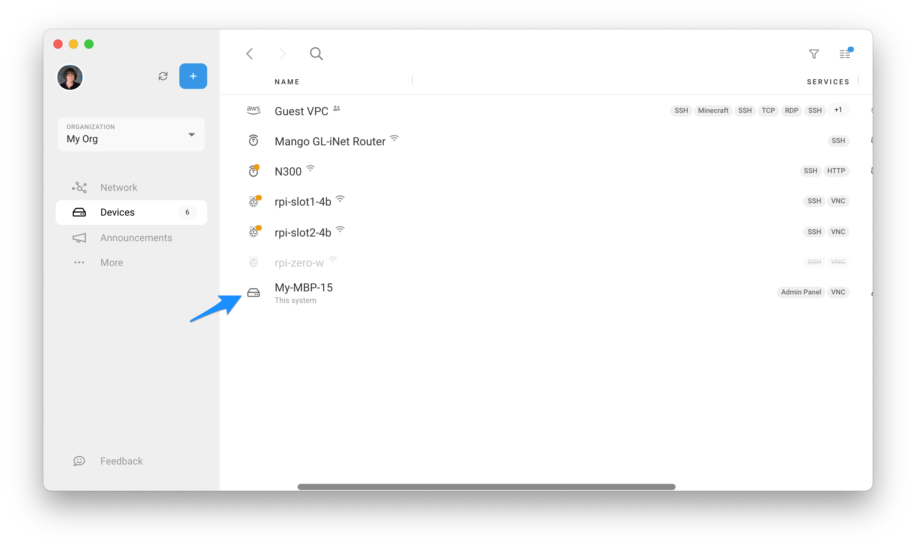Open the columns list icon
The height and width of the screenshot is (548, 916).
click(845, 54)
